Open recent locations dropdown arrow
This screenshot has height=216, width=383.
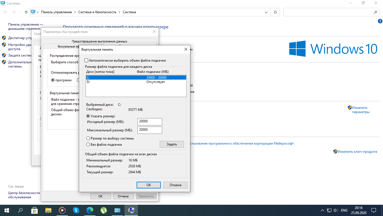coord(20,12)
